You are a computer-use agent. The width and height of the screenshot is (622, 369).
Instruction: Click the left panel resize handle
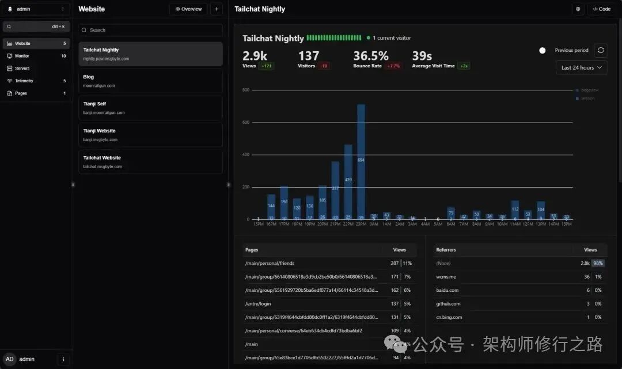[73, 185]
